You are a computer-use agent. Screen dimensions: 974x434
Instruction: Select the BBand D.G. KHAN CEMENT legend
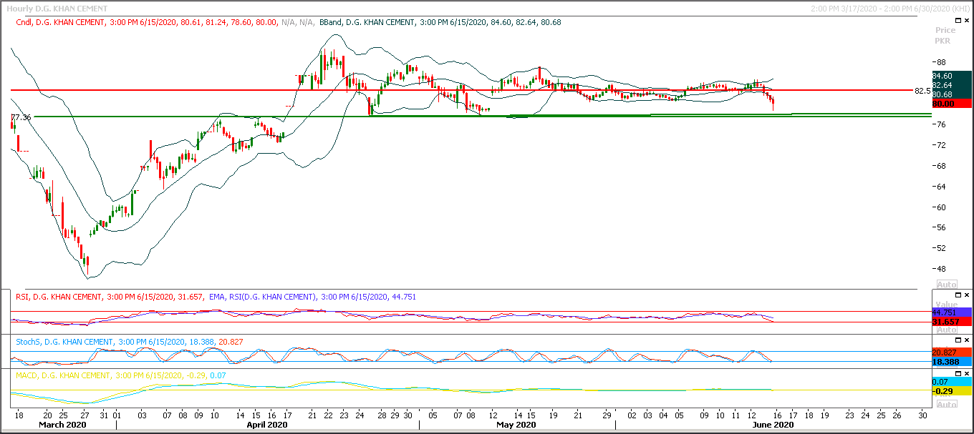coord(370,22)
